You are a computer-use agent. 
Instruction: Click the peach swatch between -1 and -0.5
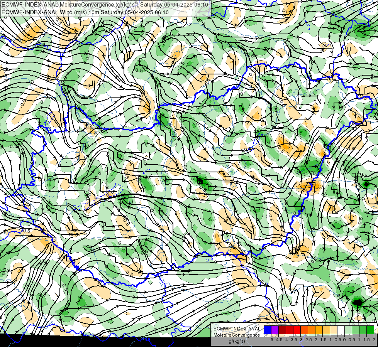(x=334, y=330)
